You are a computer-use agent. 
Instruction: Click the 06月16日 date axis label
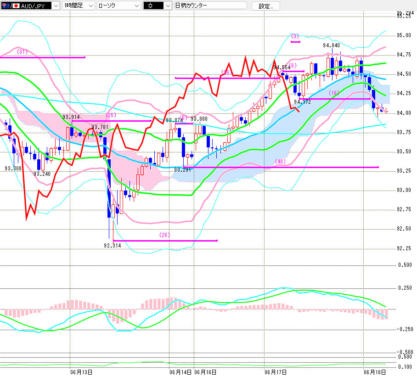click(205, 372)
